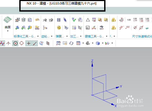Click the crossed-out spring delete icon

[66, 28]
